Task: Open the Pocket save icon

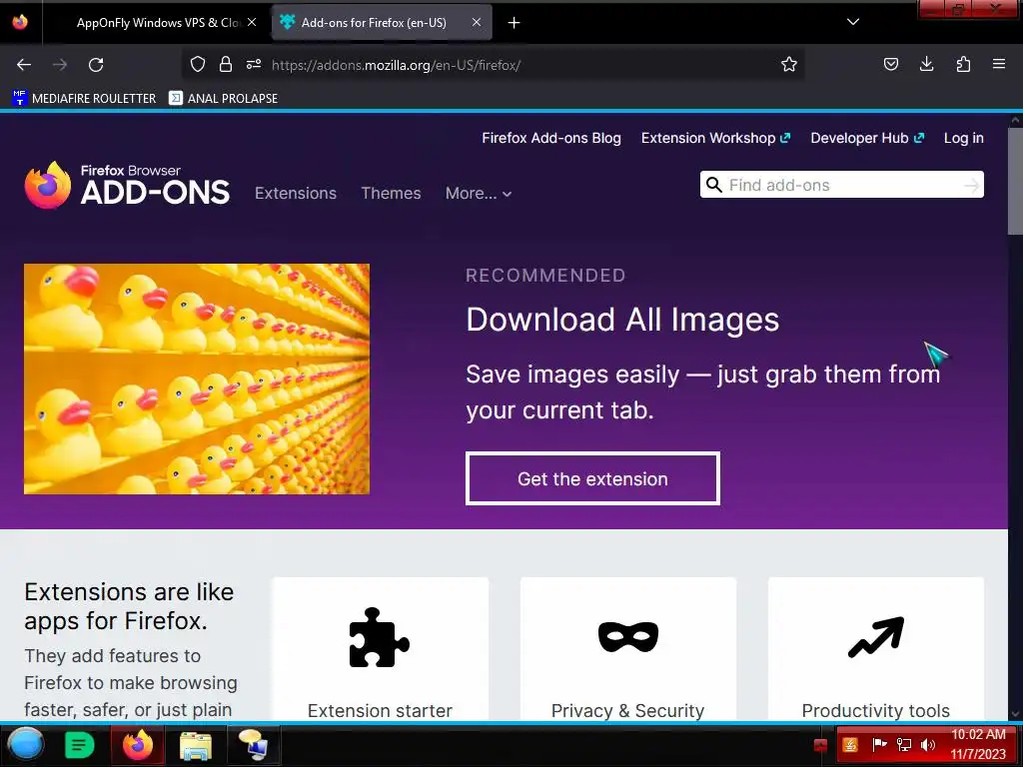Action: pos(890,64)
